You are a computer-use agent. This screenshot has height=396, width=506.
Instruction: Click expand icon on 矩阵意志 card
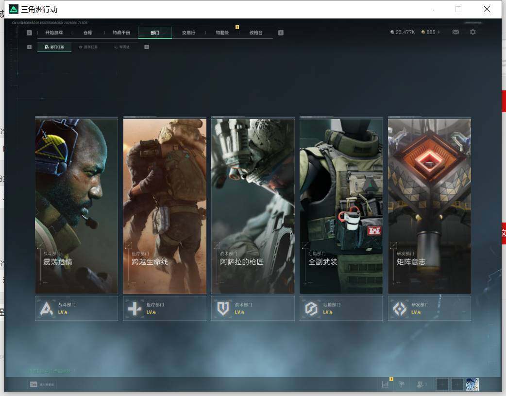(x=393, y=245)
